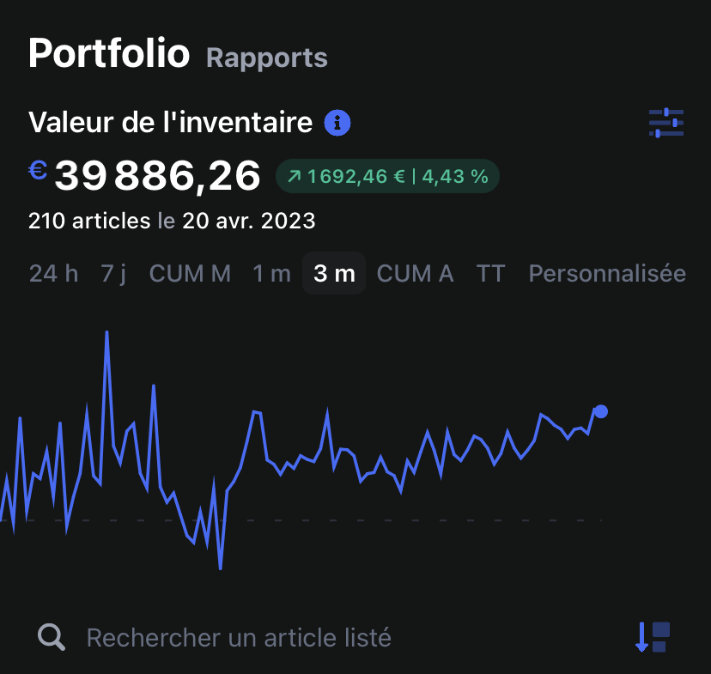Switch chart to 7 j range

point(113,273)
